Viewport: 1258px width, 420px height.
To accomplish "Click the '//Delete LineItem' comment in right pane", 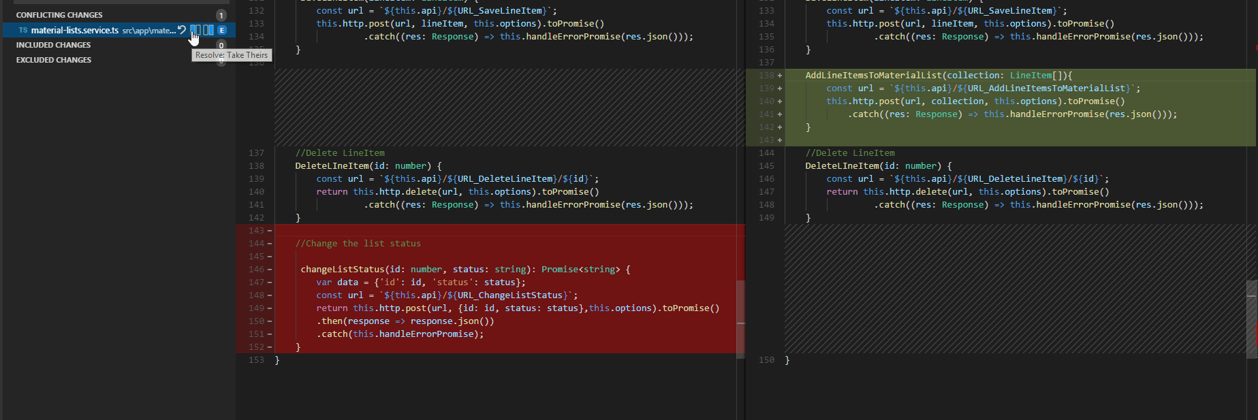I will [850, 153].
